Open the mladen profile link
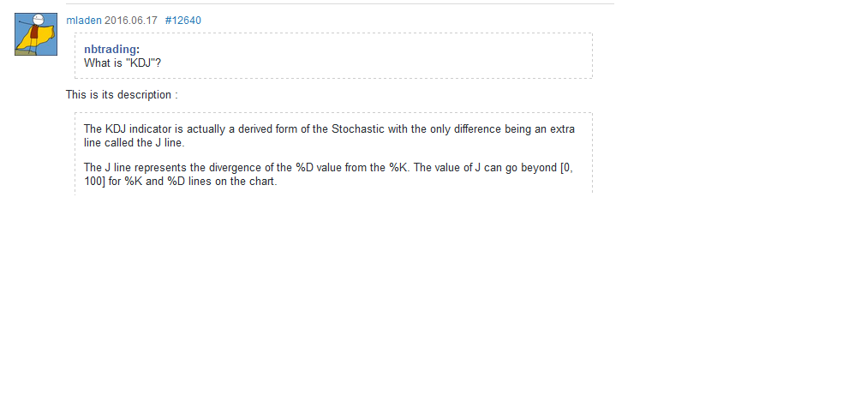This screenshot has width=843, height=394. click(84, 21)
